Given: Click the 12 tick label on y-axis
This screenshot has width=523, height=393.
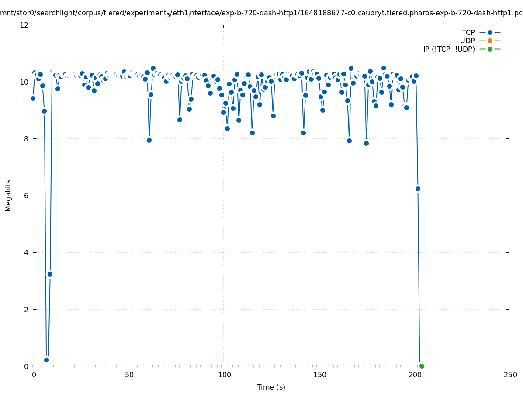Looking at the screenshot, I should tap(24, 25).
